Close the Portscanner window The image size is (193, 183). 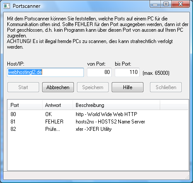tap(180, 4)
